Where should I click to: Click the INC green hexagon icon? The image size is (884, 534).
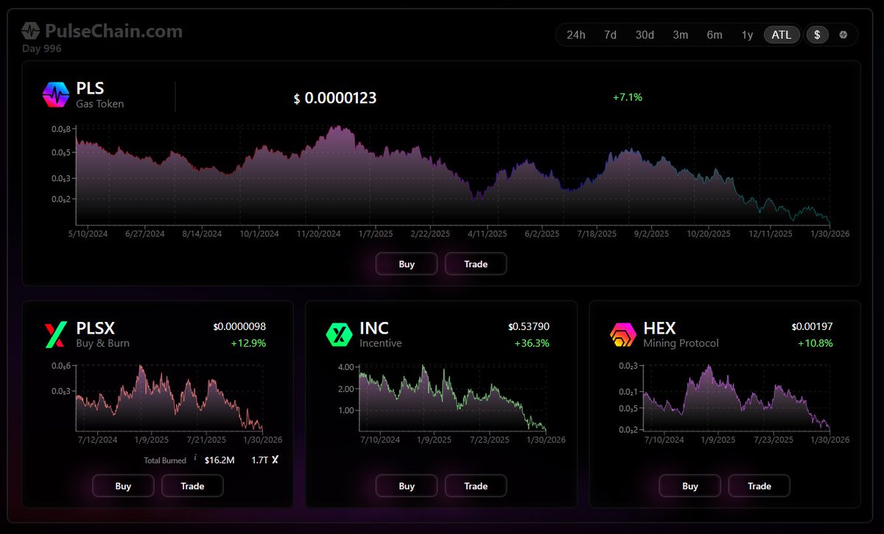pyautogui.click(x=339, y=335)
